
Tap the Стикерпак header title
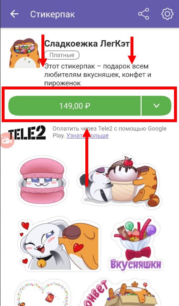point(53,14)
